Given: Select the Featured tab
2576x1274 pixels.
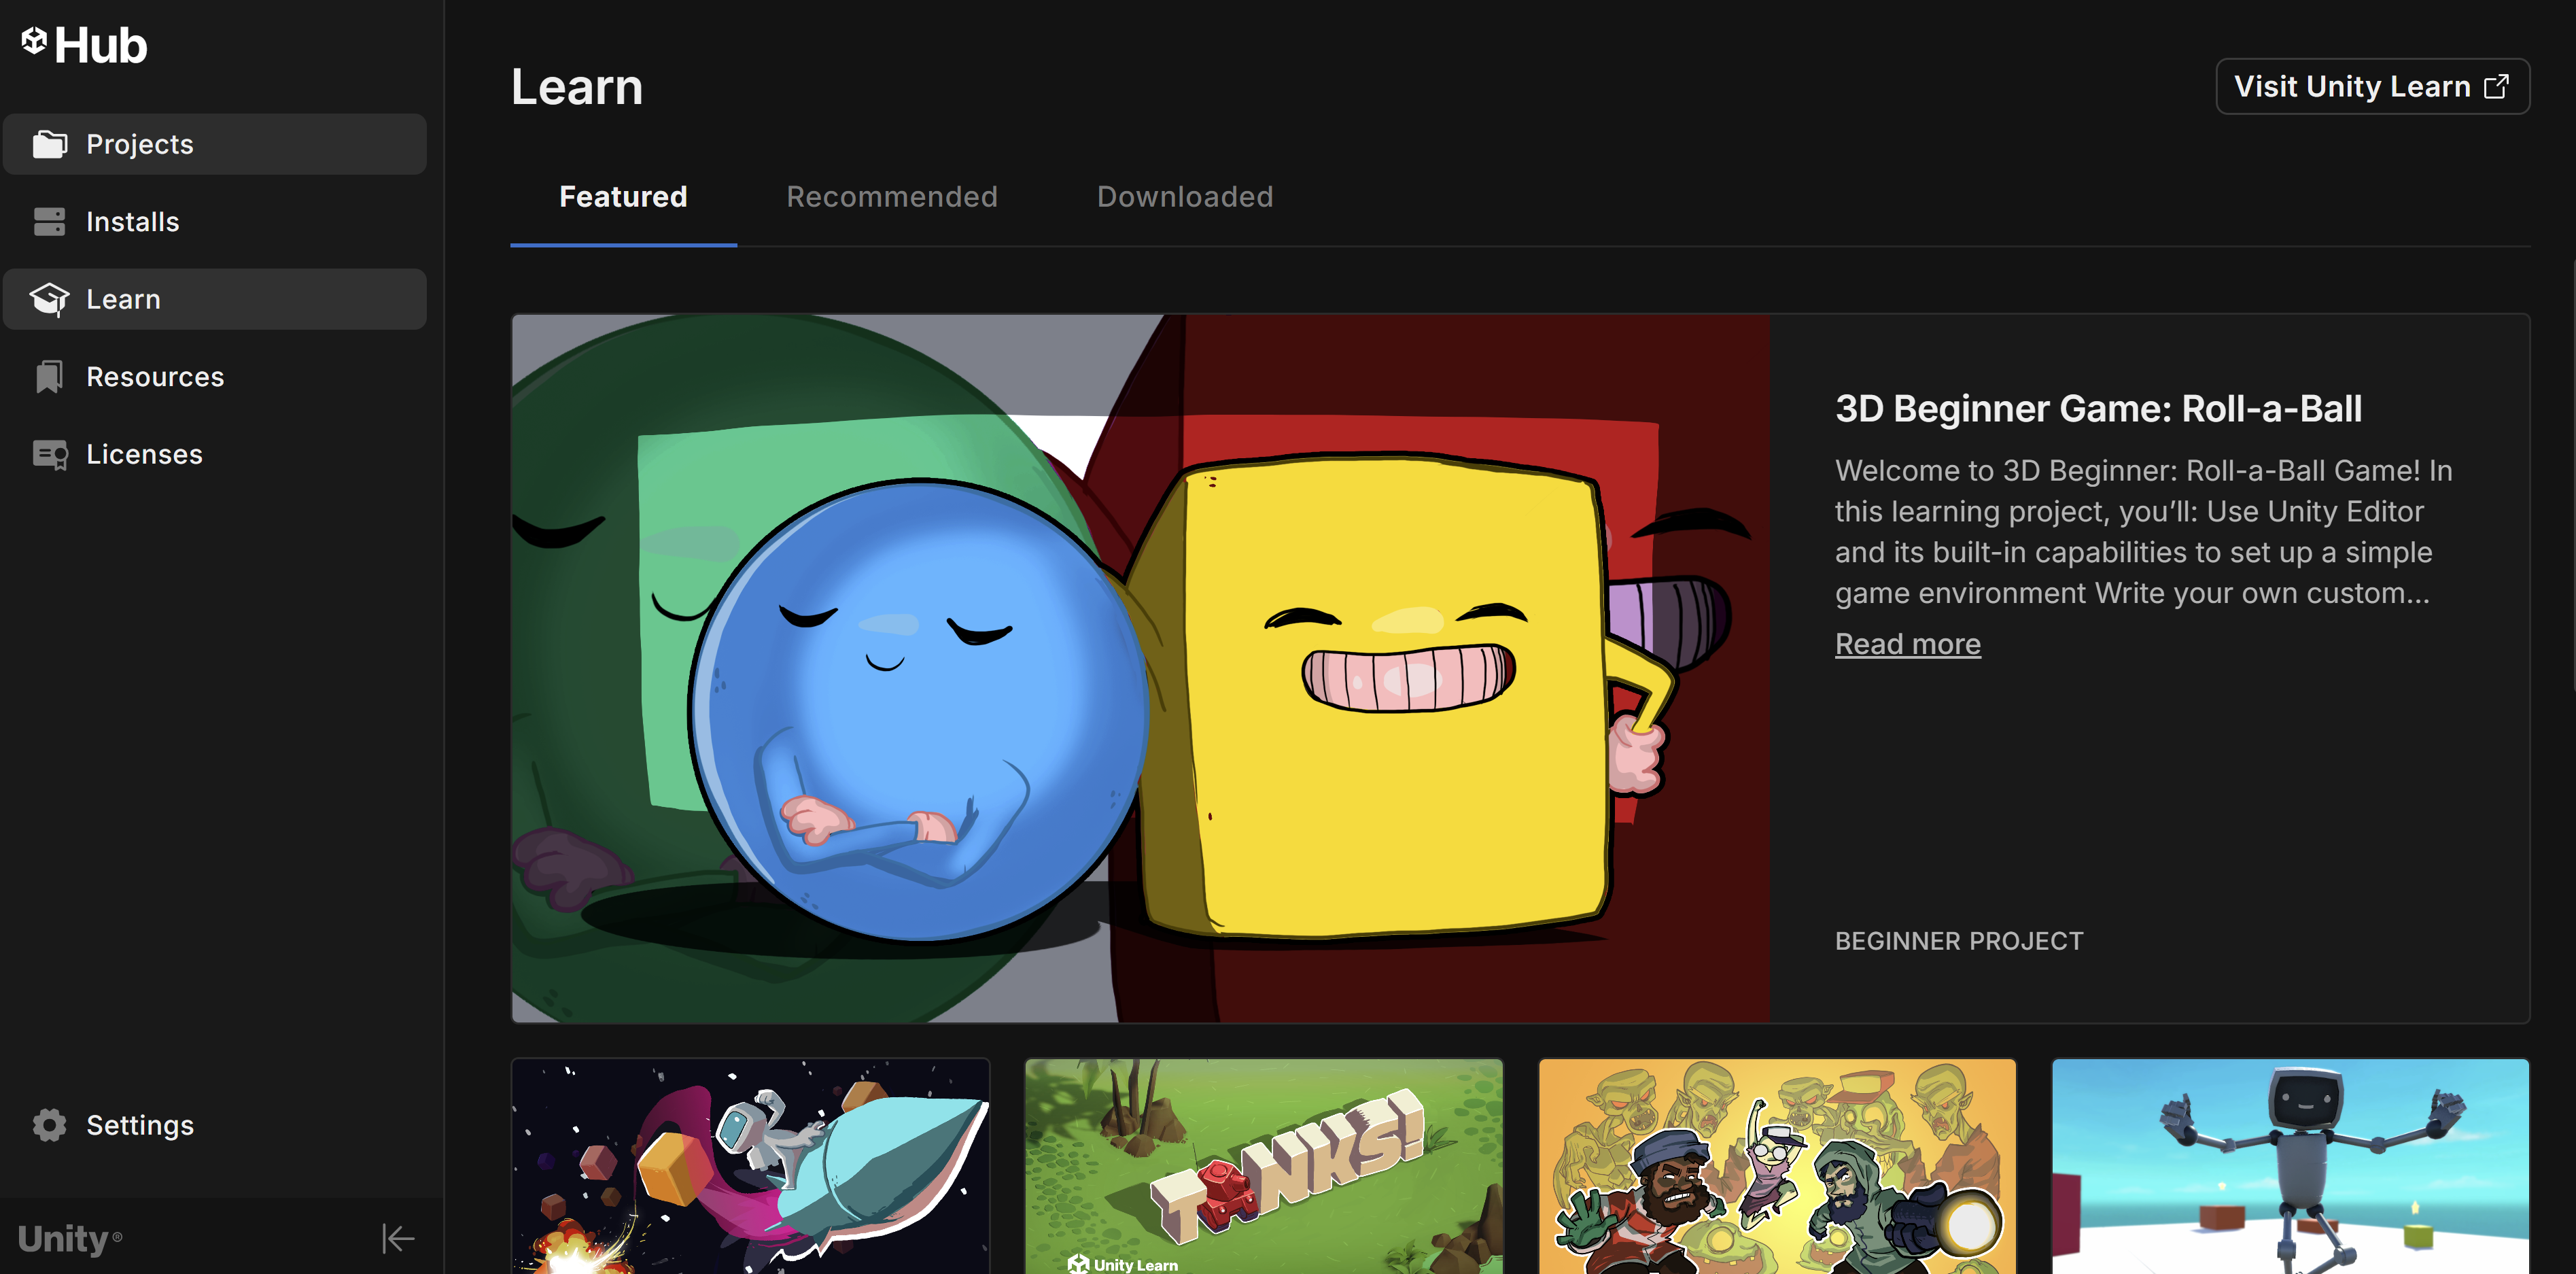Looking at the screenshot, I should 623,197.
